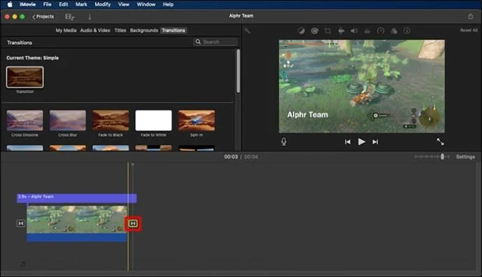The height and width of the screenshot is (277, 482).
Task: Select the Cross Dissolve transition
Action: click(x=25, y=121)
